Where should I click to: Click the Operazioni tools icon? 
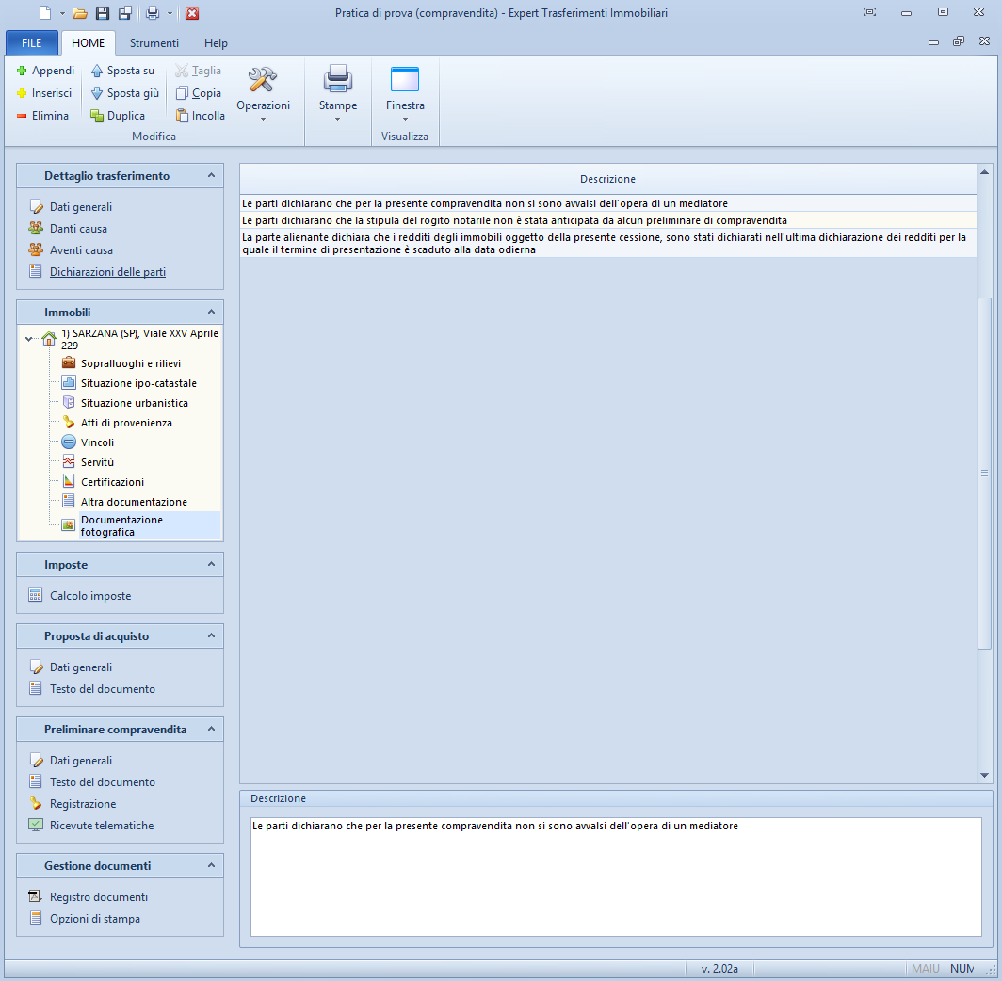point(263,79)
